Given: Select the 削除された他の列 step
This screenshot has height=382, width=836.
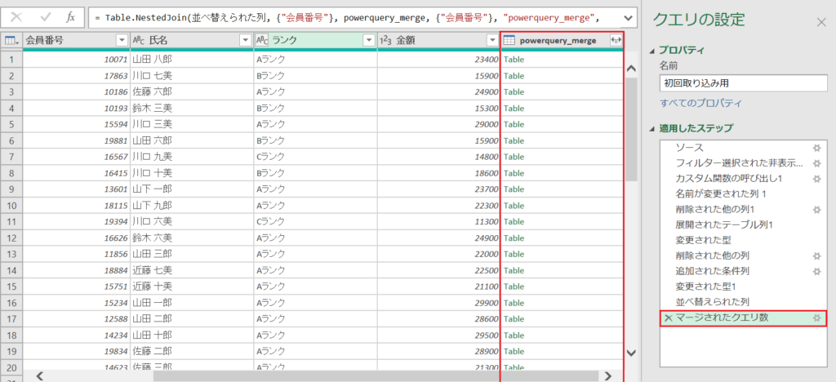Looking at the screenshot, I should tap(712, 255).
